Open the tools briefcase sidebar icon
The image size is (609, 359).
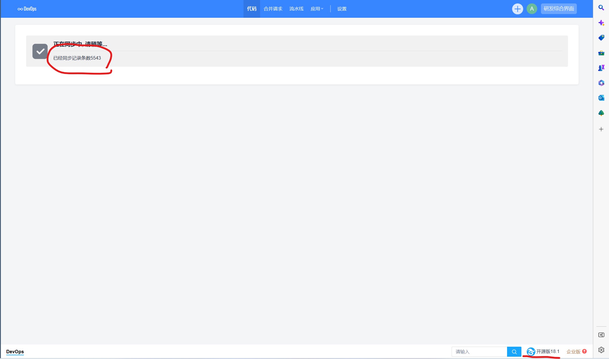coord(601,53)
